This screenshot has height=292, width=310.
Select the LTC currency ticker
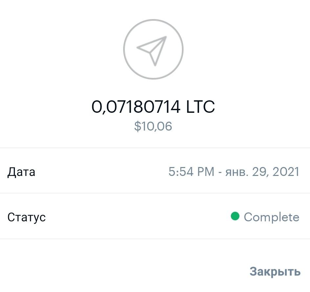coord(200,107)
